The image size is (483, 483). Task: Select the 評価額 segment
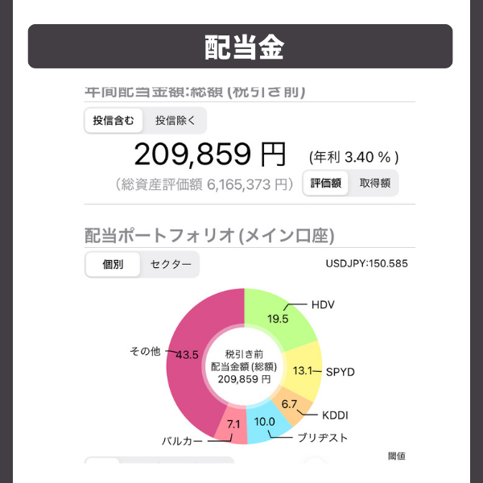point(325,184)
